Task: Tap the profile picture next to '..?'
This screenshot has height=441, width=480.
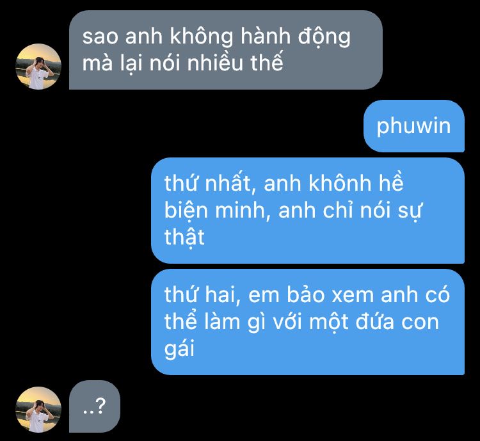Action: [x=38, y=410]
